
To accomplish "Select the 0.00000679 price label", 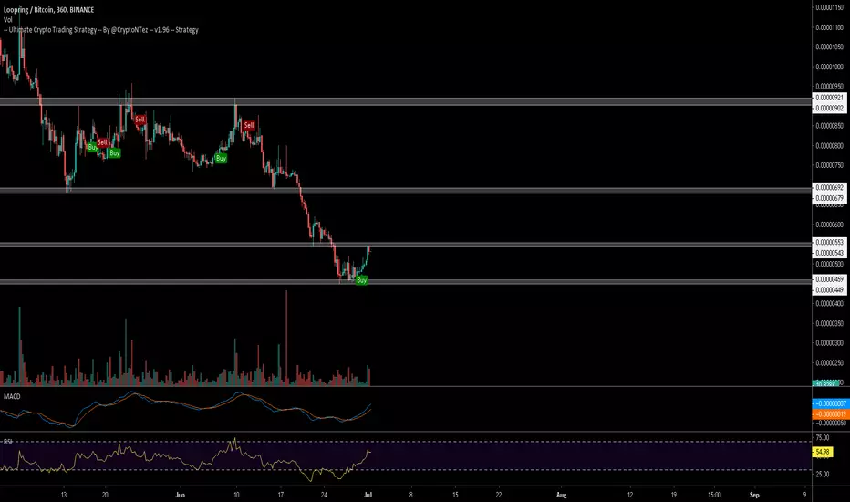I will click(x=829, y=198).
